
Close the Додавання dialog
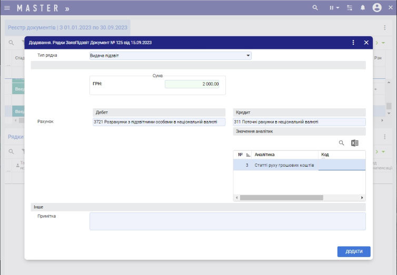(366, 43)
